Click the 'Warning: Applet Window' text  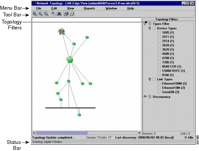pos(47,142)
